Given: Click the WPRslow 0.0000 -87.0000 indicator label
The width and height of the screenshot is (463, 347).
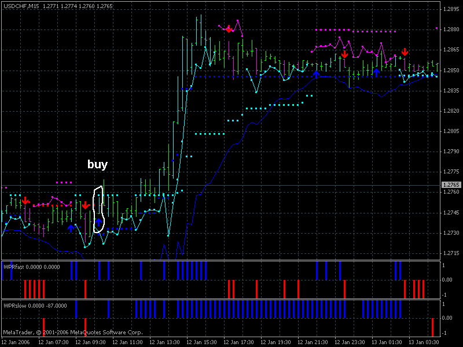Looking at the screenshot, I should click(x=35, y=306).
